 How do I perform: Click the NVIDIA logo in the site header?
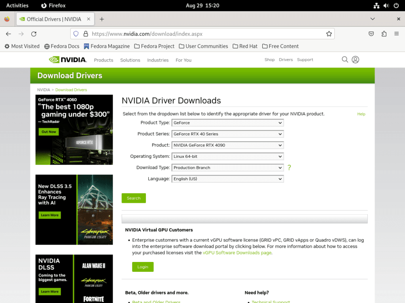click(x=69, y=60)
